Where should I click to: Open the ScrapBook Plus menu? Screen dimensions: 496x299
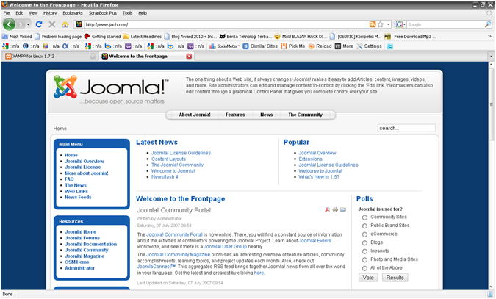point(102,13)
